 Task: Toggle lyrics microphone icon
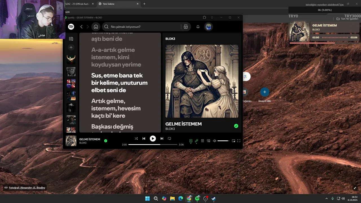197,141
